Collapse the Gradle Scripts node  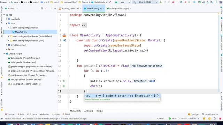tap(4, 53)
